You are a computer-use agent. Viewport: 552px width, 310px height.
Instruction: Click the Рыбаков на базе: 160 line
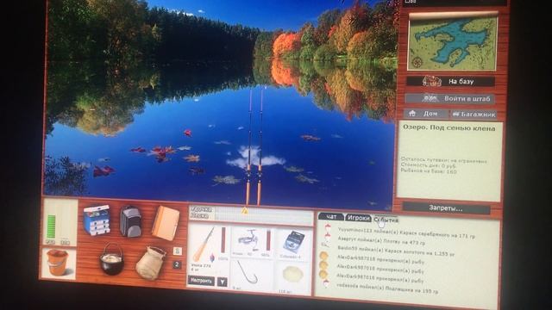(429, 171)
